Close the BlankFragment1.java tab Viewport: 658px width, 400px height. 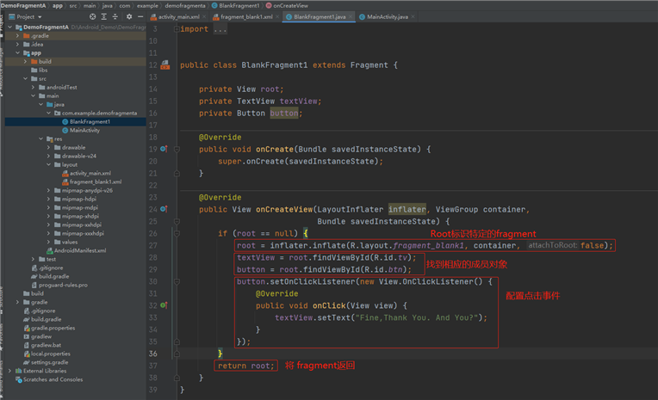(351, 16)
